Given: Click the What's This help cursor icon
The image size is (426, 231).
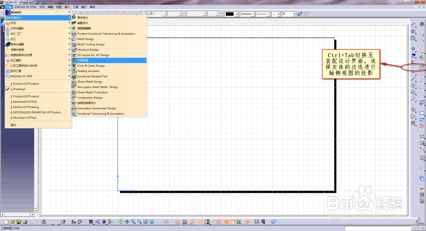Looking at the screenshot, I should click(63, 222).
